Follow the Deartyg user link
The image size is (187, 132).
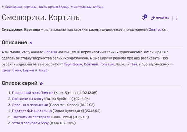tap(155, 29)
